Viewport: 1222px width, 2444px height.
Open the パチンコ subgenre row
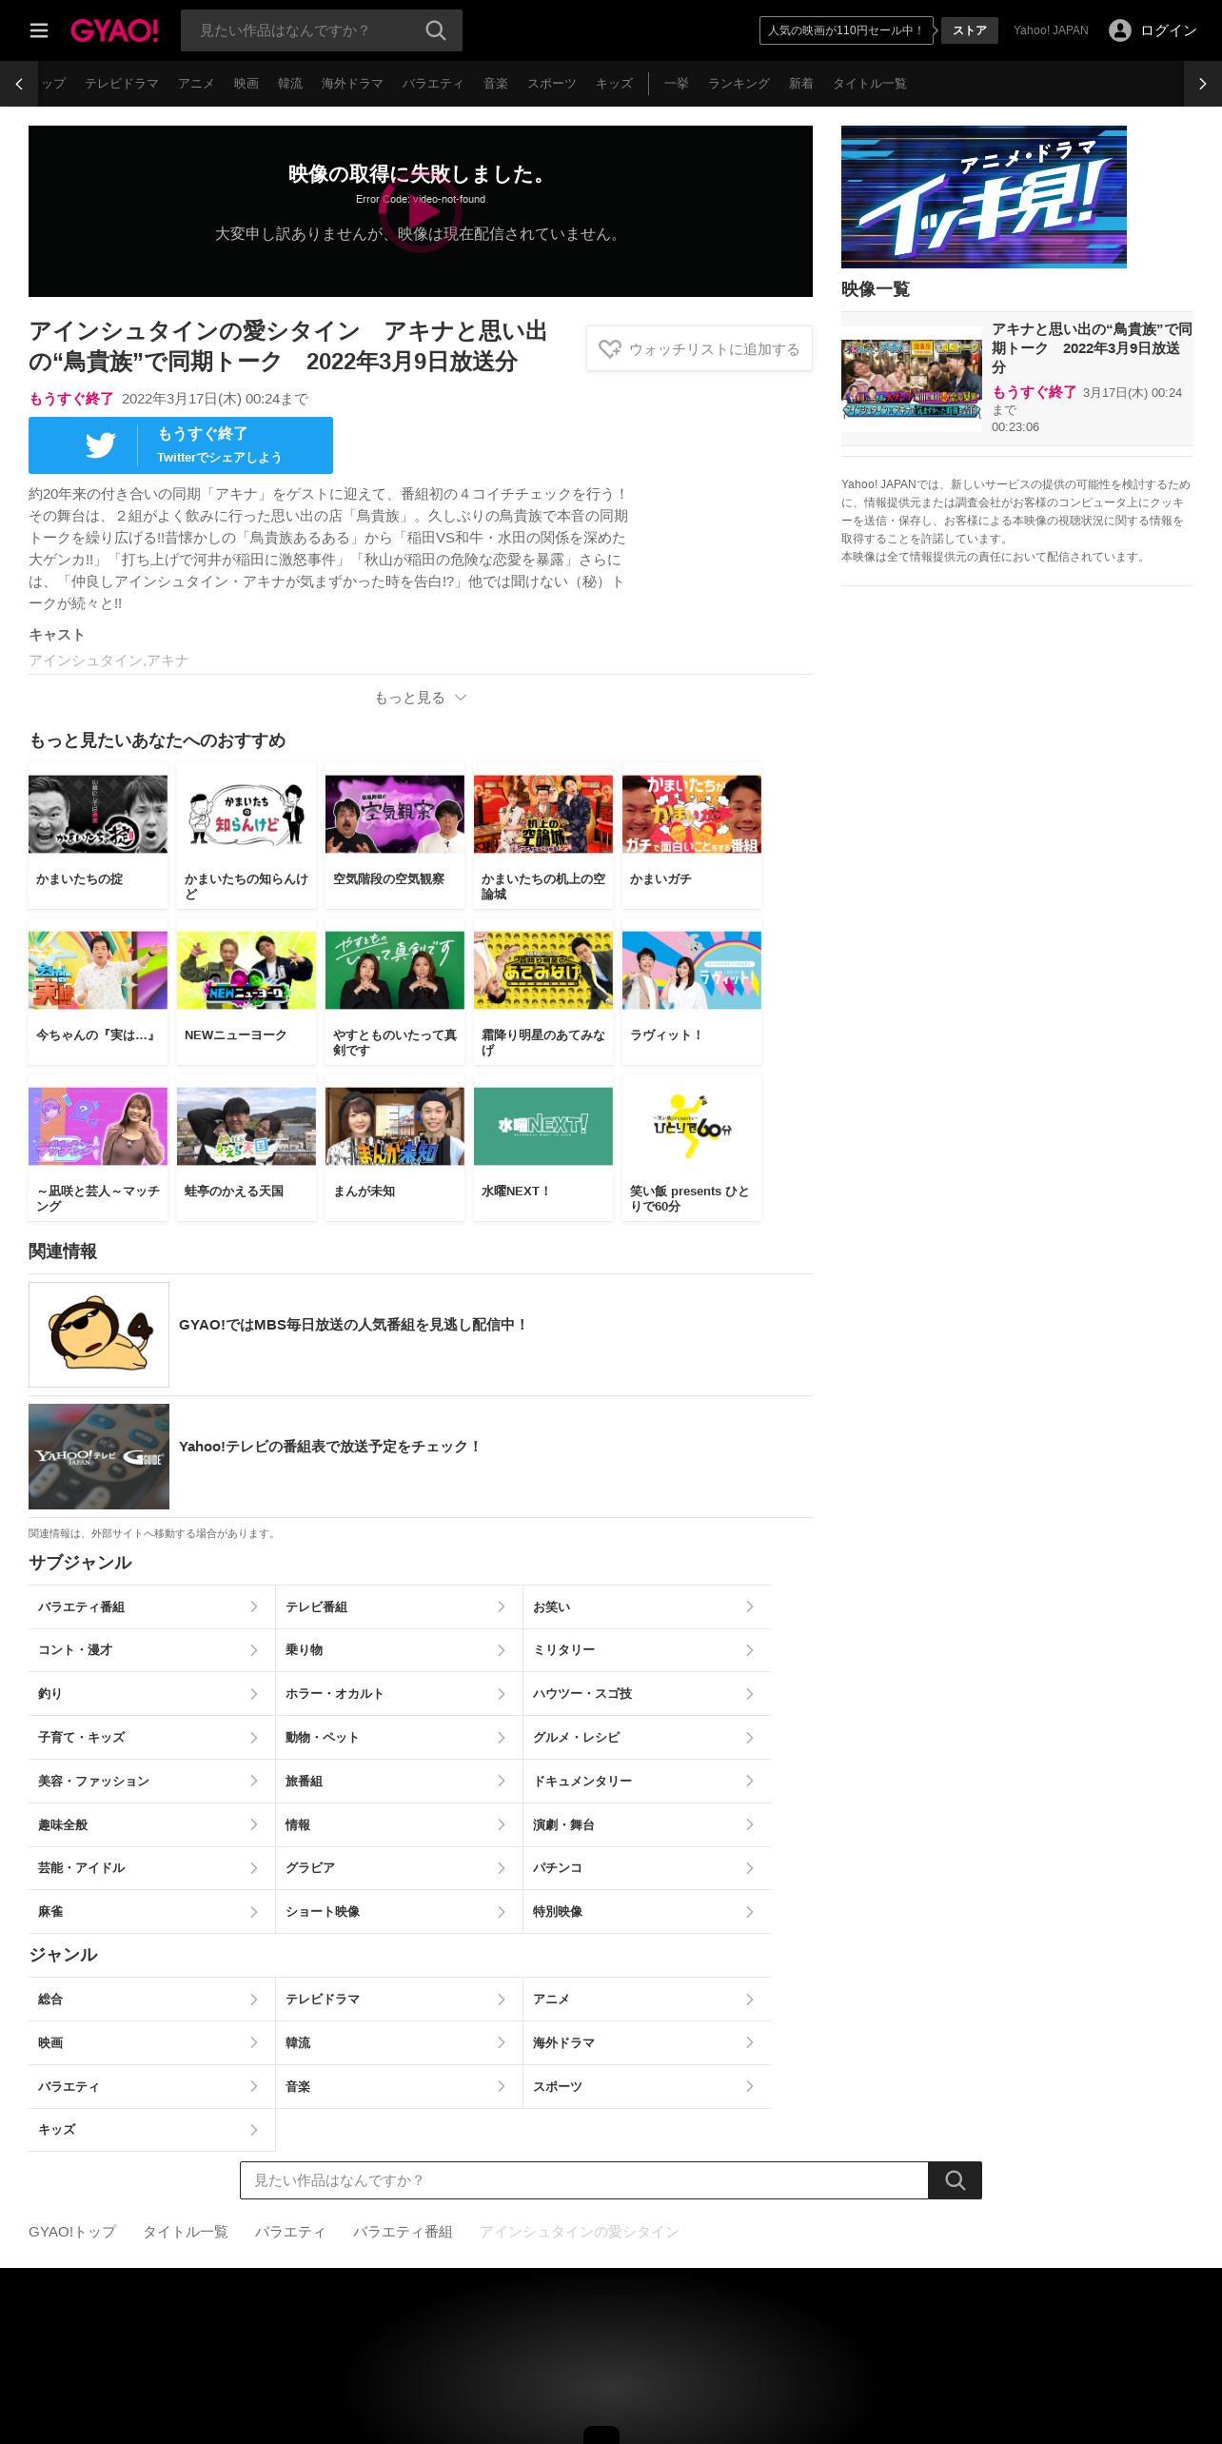647,1868
